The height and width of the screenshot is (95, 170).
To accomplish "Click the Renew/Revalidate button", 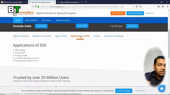I will [135, 13].
